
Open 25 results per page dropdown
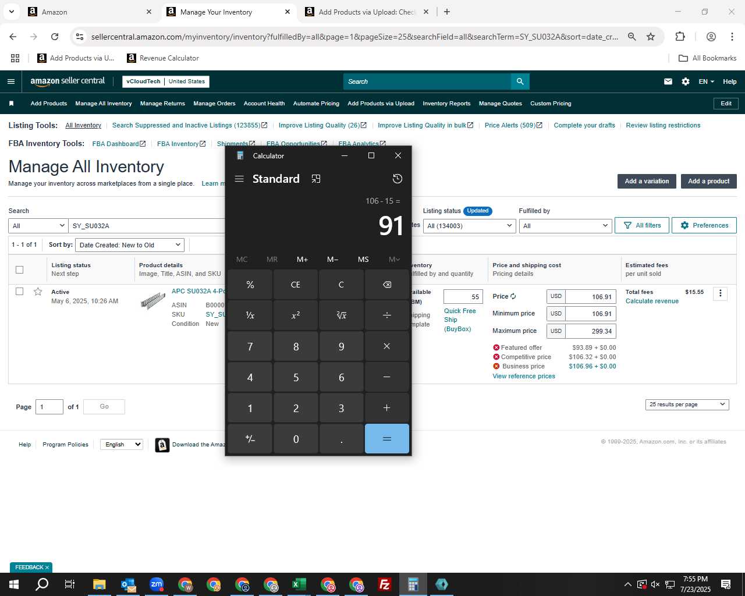click(x=687, y=405)
